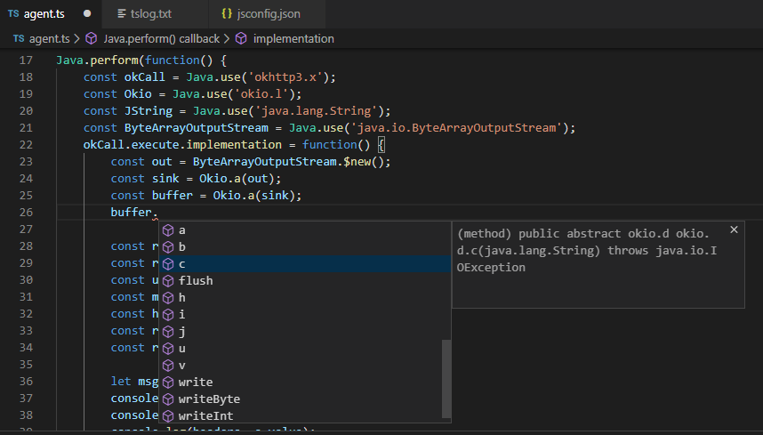Click the autocomplete list scrollbar thumb
This screenshot has width=763, height=435.
[x=446, y=379]
